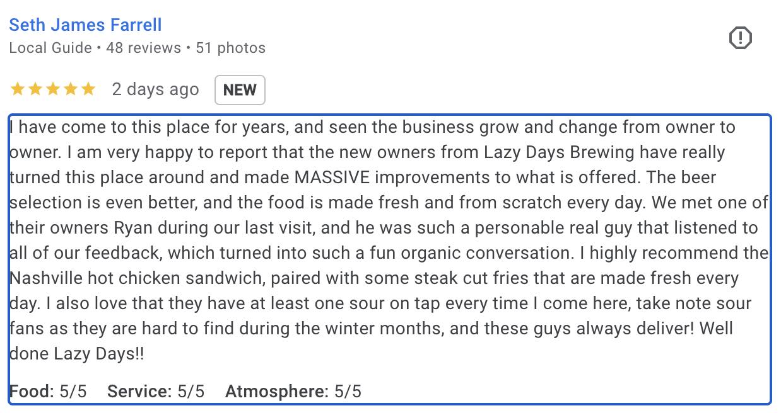The width and height of the screenshot is (781, 413).
Task: Click the '48 reviews' count text
Action: tap(143, 48)
